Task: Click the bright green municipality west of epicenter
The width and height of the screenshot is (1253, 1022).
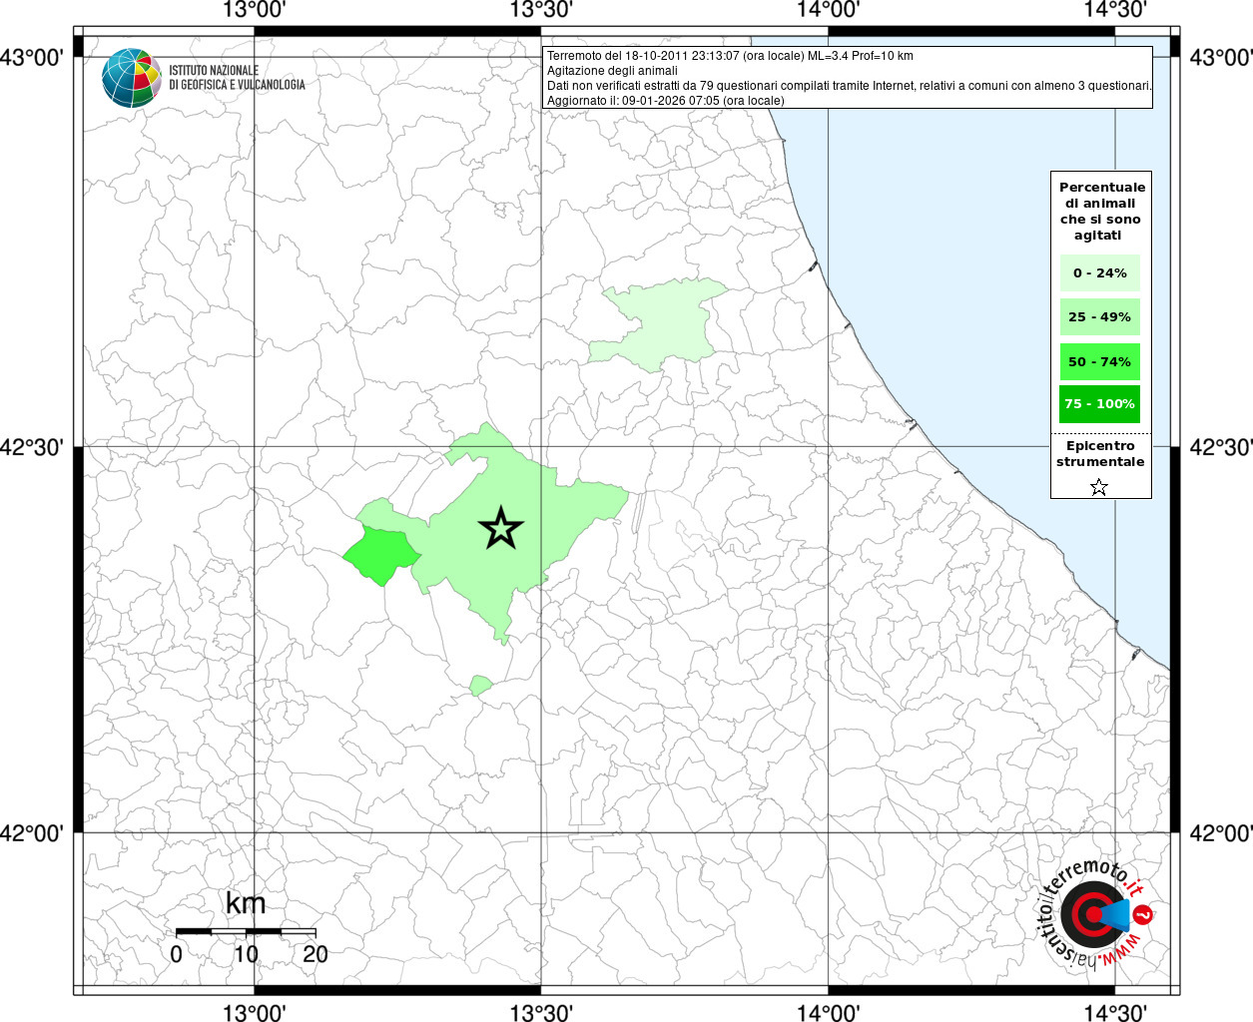Action: tap(380, 556)
